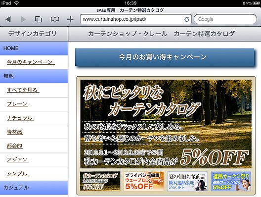The image size is (261, 197).
Task: Select HOME in the sidebar
Action: click(x=34, y=49)
